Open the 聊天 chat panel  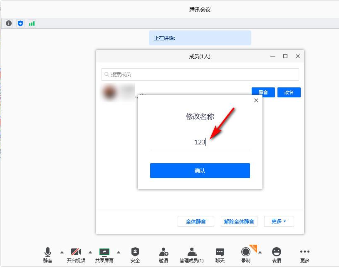coord(220,255)
